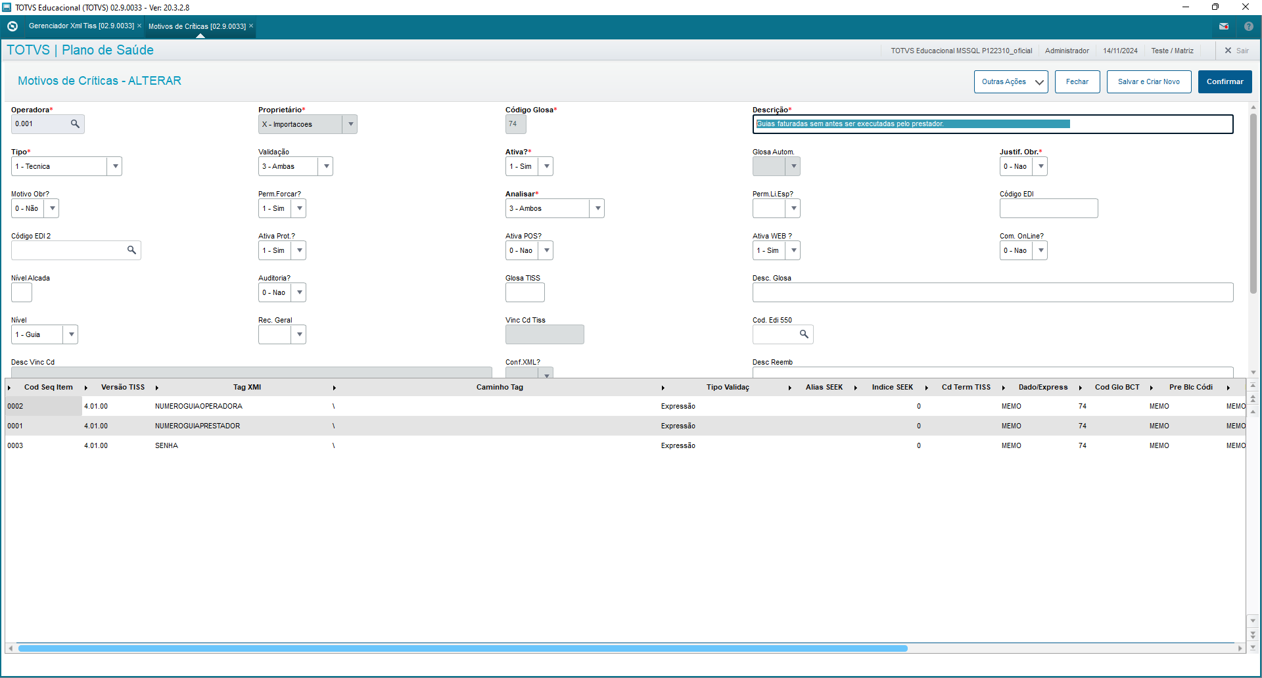Viewport: 1262px width, 678px height.
Task: Click the Glosa TISS input field
Action: tap(525, 292)
